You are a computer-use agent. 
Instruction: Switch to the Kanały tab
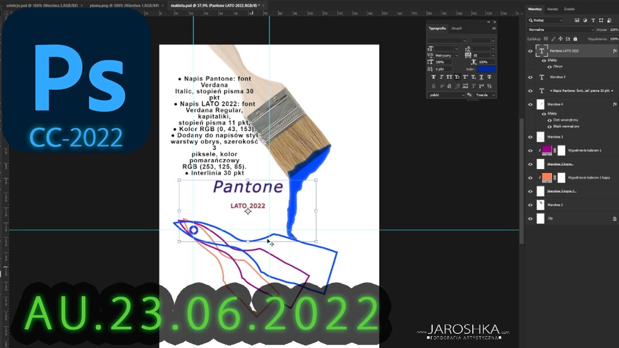point(552,9)
